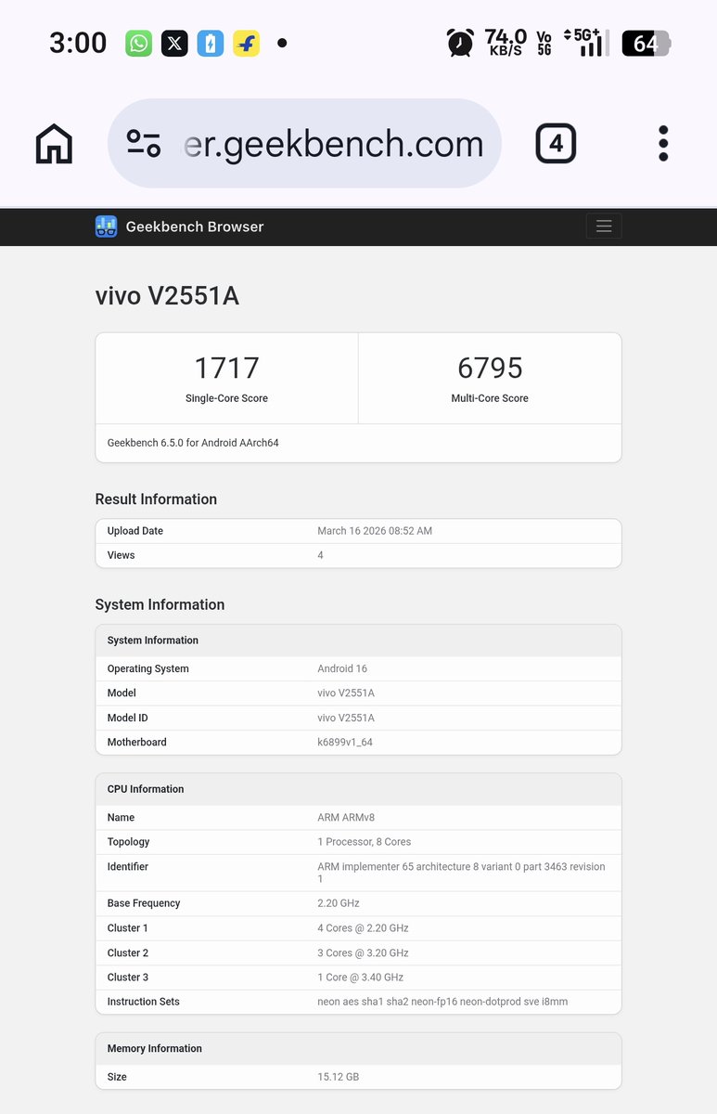Click the CPU Information table header

[x=358, y=789]
